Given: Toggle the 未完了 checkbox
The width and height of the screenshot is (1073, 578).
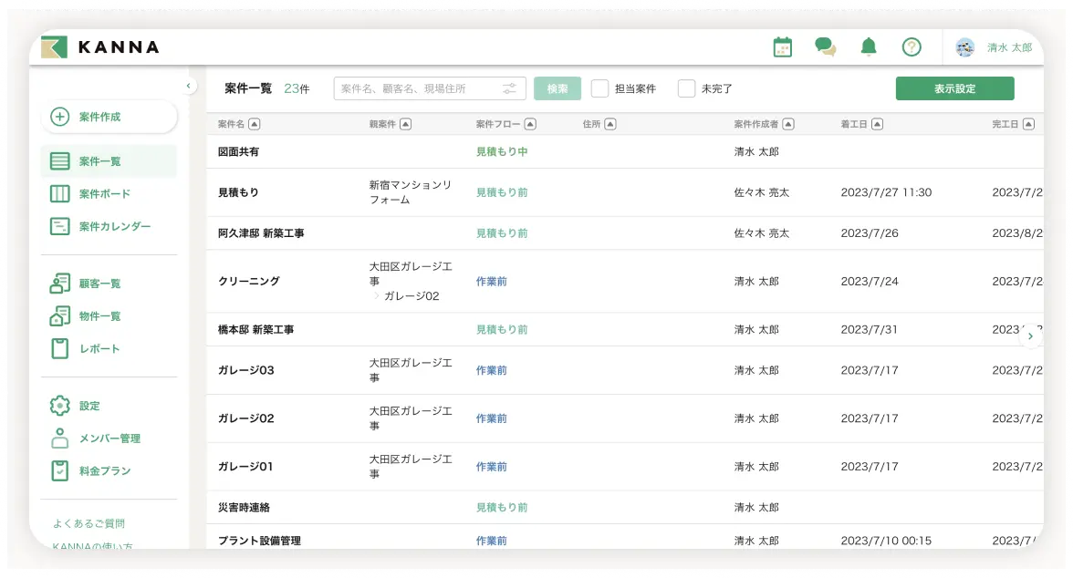Looking at the screenshot, I should pos(686,89).
